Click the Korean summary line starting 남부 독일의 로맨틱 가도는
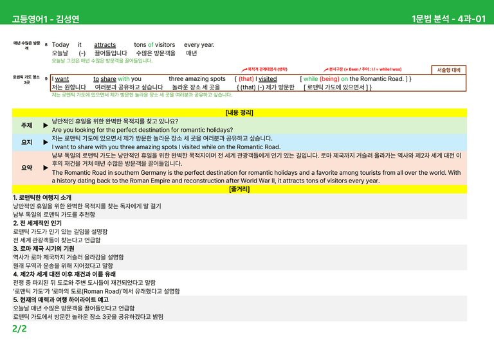 click(257, 156)
